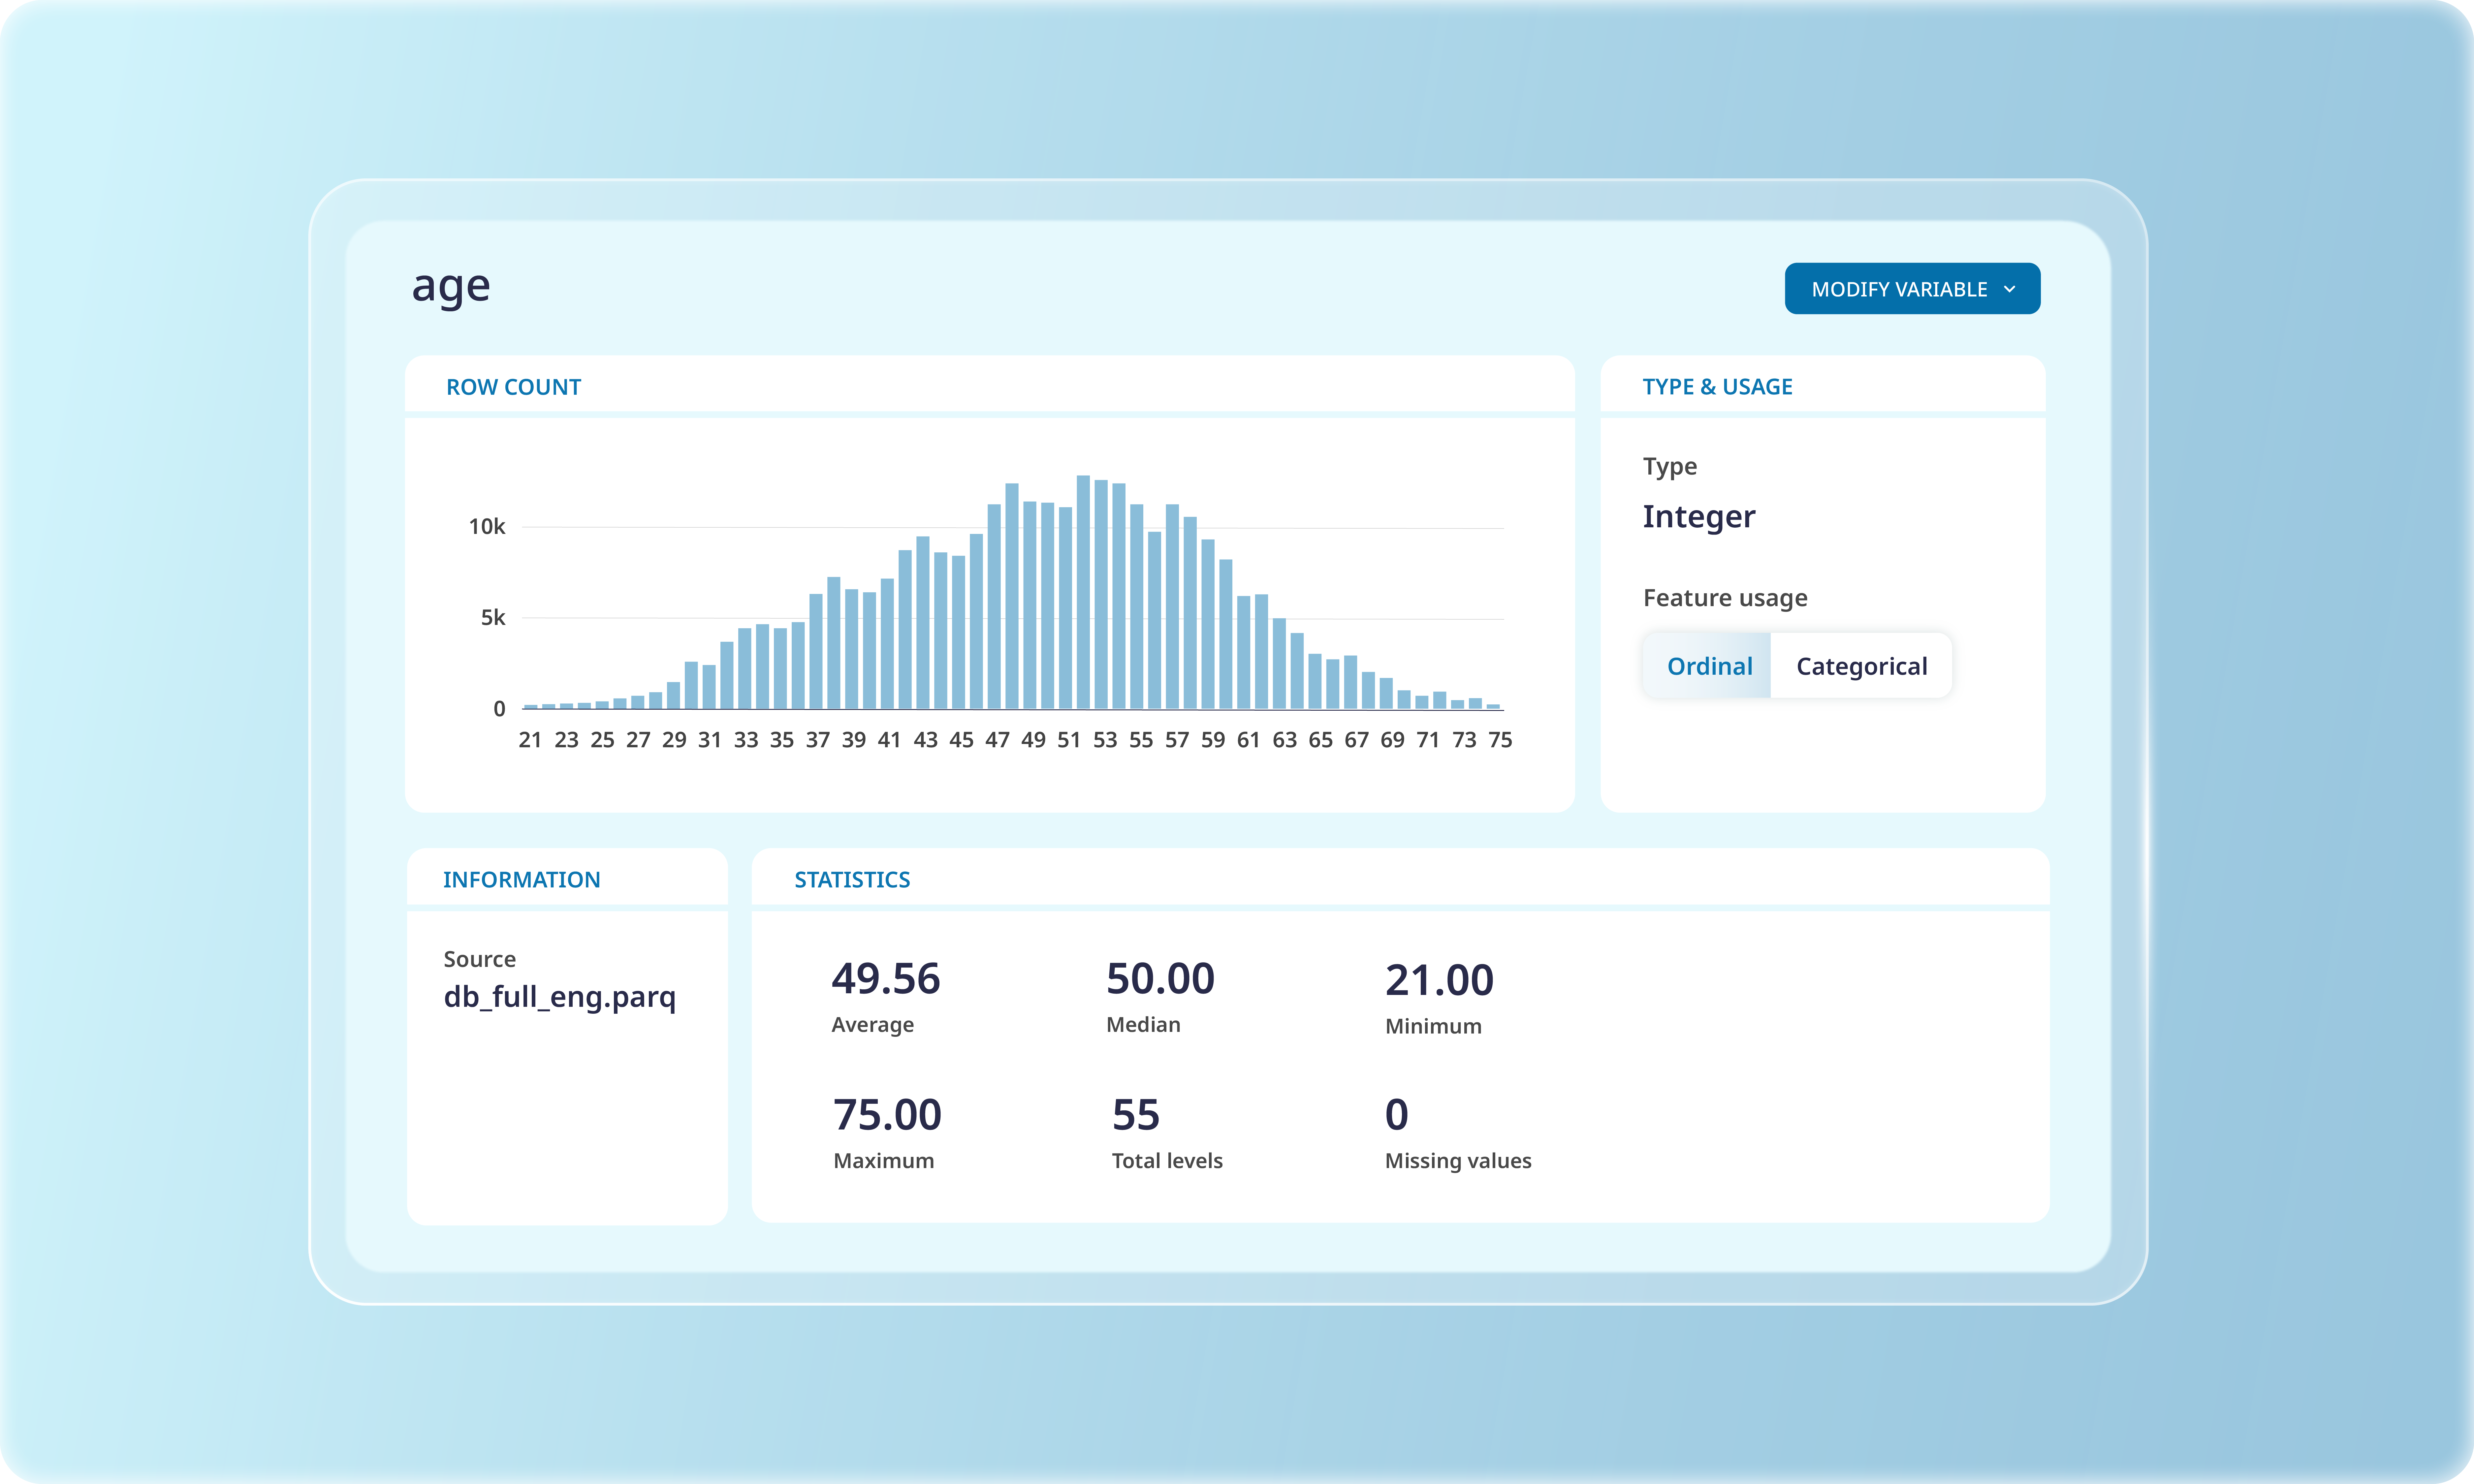The width and height of the screenshot is (2474, 1484).
Task: Click the chevron on Modify Variable button
Action: coord(2010,289)
